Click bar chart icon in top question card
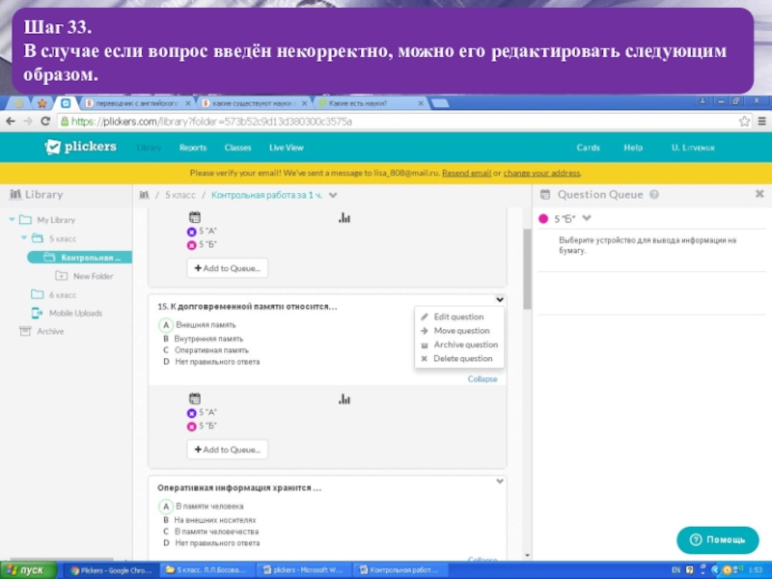Image resolution: width=772 pixels, height=579 pixels. point(345,218)
